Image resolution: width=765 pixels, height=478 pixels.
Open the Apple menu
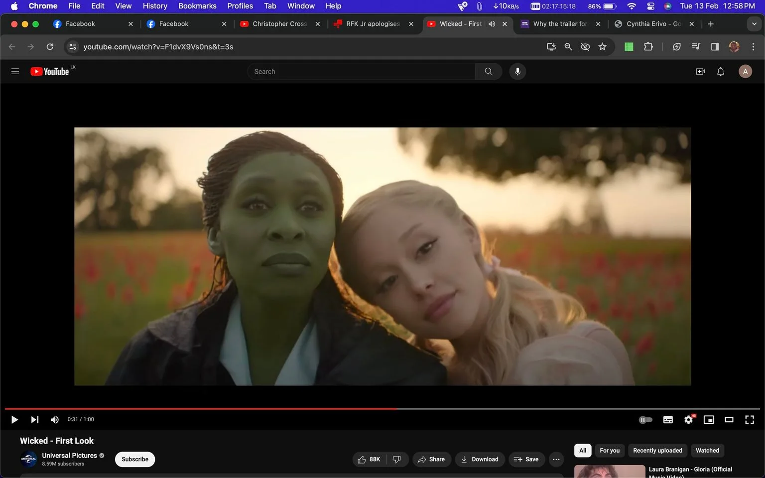pos(14,6)
